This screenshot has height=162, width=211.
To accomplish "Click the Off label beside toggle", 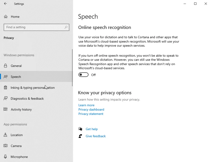I will (93, 75).
